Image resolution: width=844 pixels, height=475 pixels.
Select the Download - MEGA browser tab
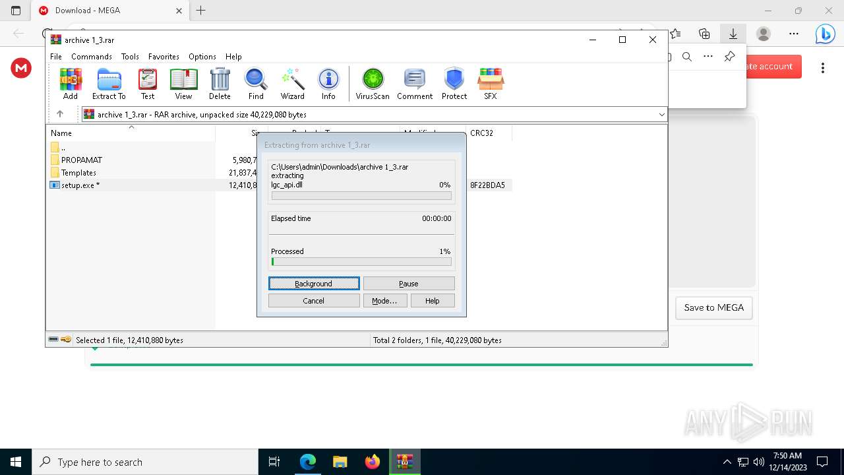click(109, 11)
